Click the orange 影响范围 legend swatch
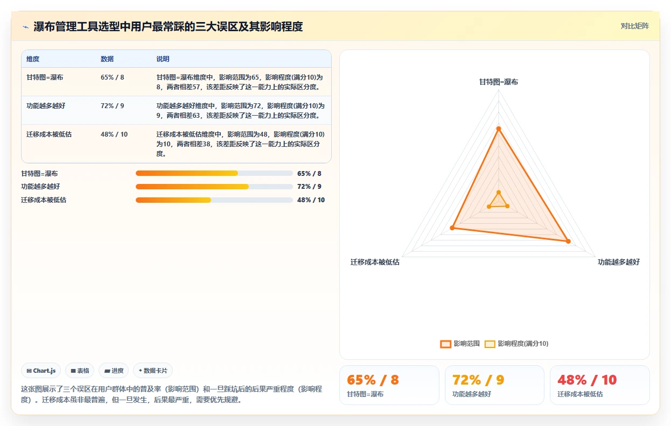This screenshot has width=671, height=426. point(446,344)
